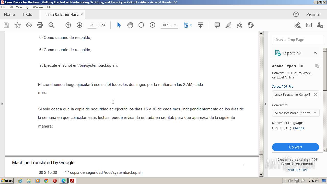The image size is (327, 184).
Task: Click the Share with others person icon
Action: point(320,25)
